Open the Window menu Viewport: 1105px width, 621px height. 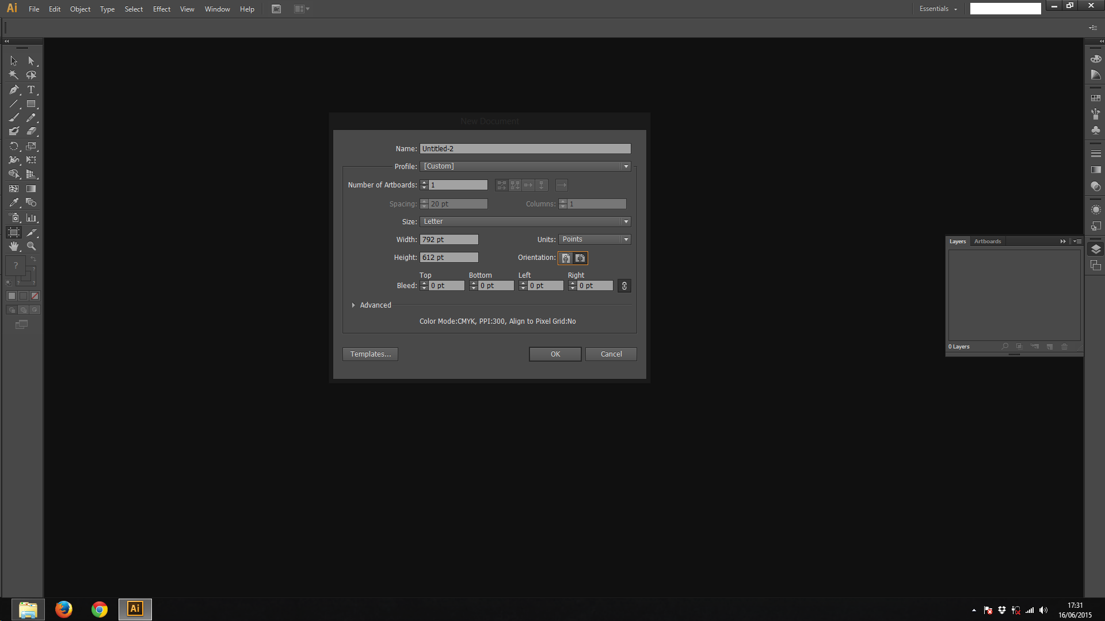click(217, 9)
